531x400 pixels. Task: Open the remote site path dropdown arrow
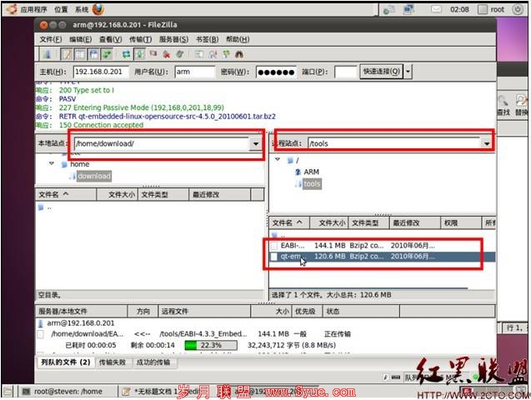click(x=487, y=143)
